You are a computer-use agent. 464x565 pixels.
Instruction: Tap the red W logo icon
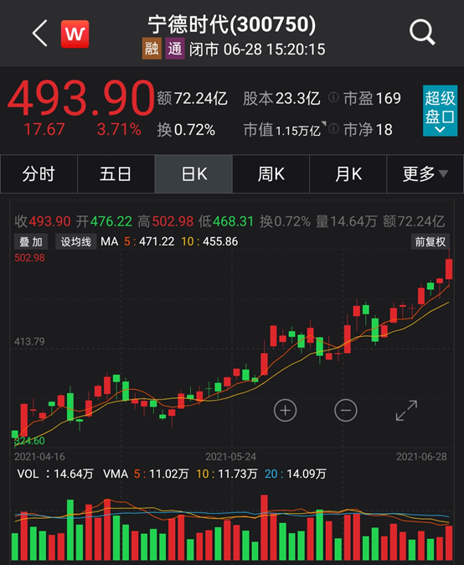75,34
